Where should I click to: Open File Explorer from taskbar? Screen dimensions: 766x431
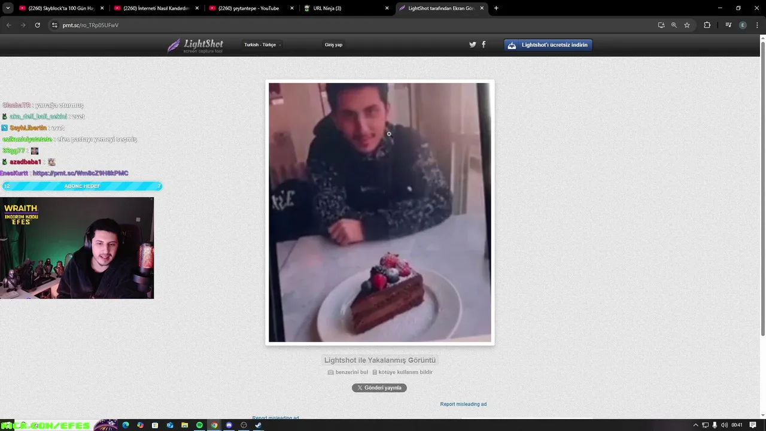[x=185, y=425]
